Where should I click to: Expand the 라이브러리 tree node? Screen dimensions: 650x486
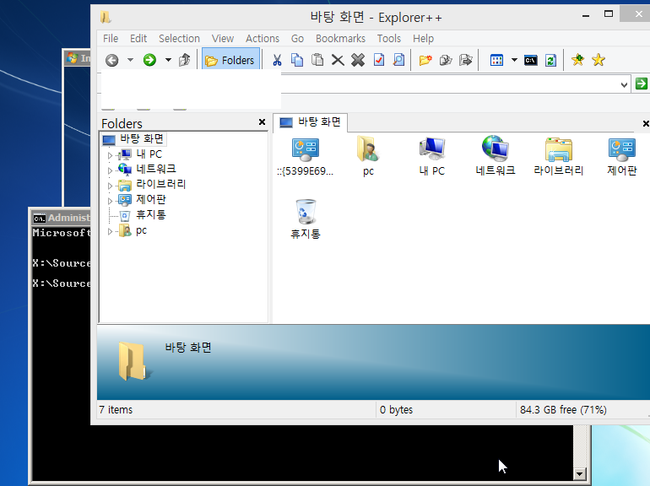coord(110,186)
